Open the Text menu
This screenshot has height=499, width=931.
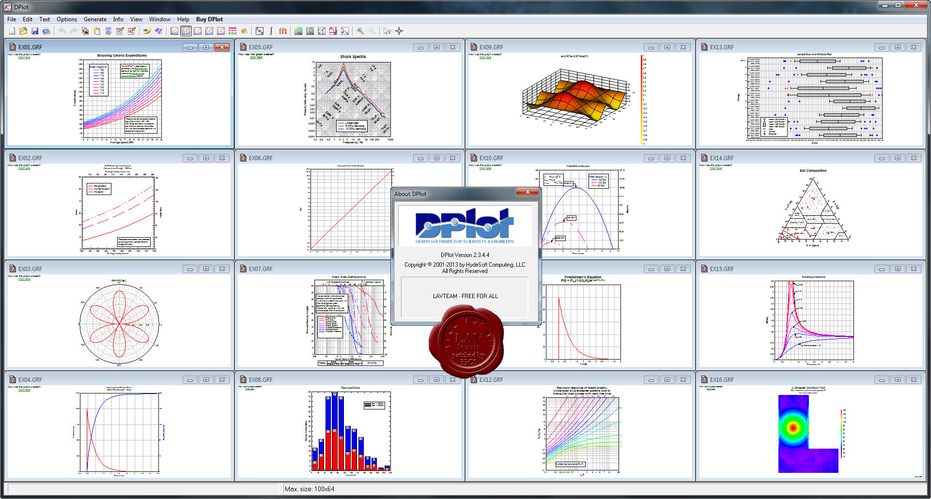(45, 19)
